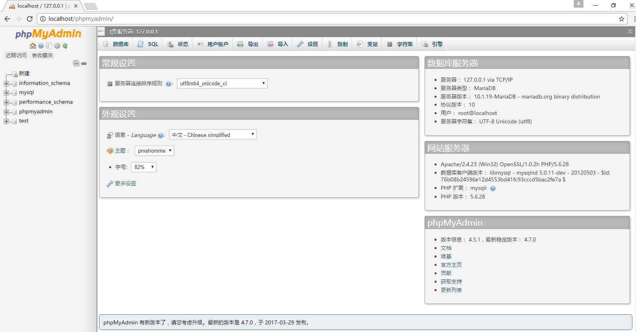This screenshot has height=332, width=636.
Task: Click help icon next to mysqli extension
Action: coord(493,188)
